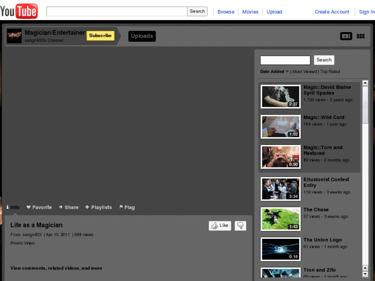Open the Playlists plus tab
375x281 pixels.
[x=99, y=207]
